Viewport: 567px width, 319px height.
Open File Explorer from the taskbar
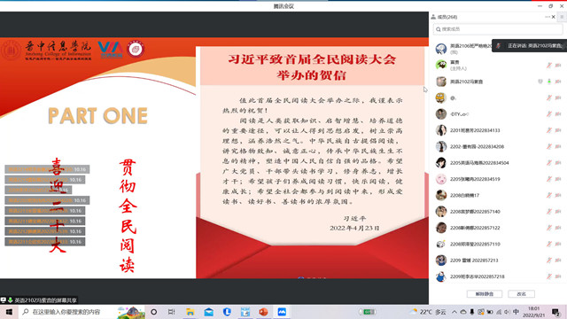click(190, 312)
